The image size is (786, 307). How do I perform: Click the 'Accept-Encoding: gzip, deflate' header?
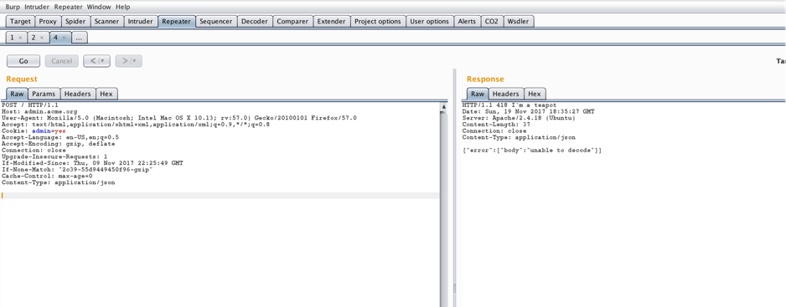pos(58,144)
